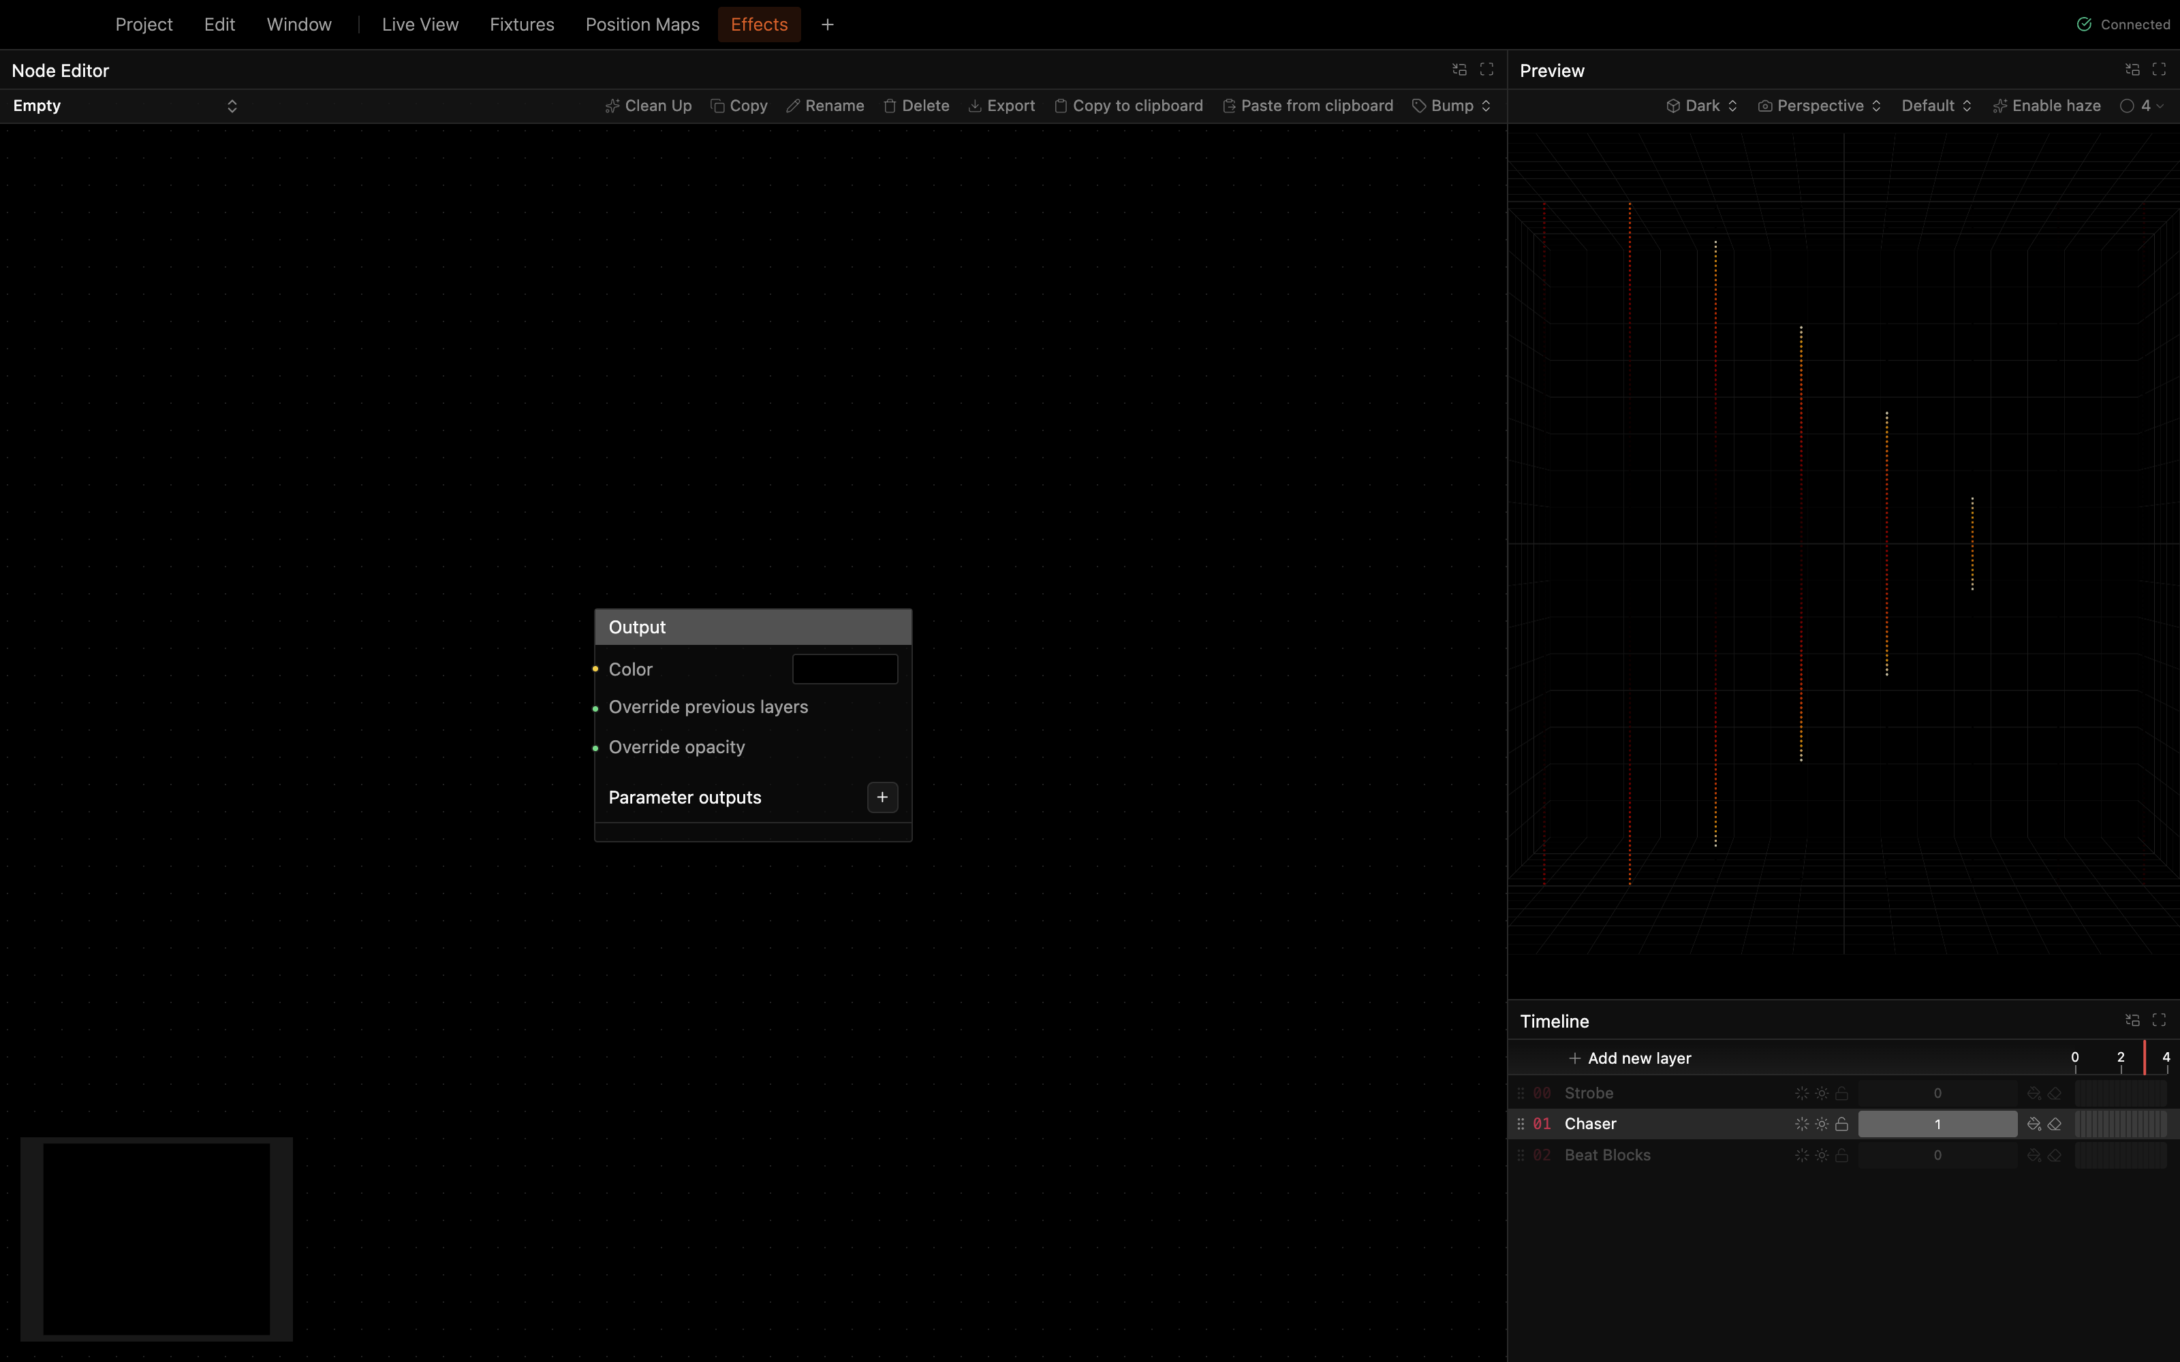This screenshot has height=1362, width=2180.
Task: Click the Connected status check icon
Action: click(x=2085, y=25)
